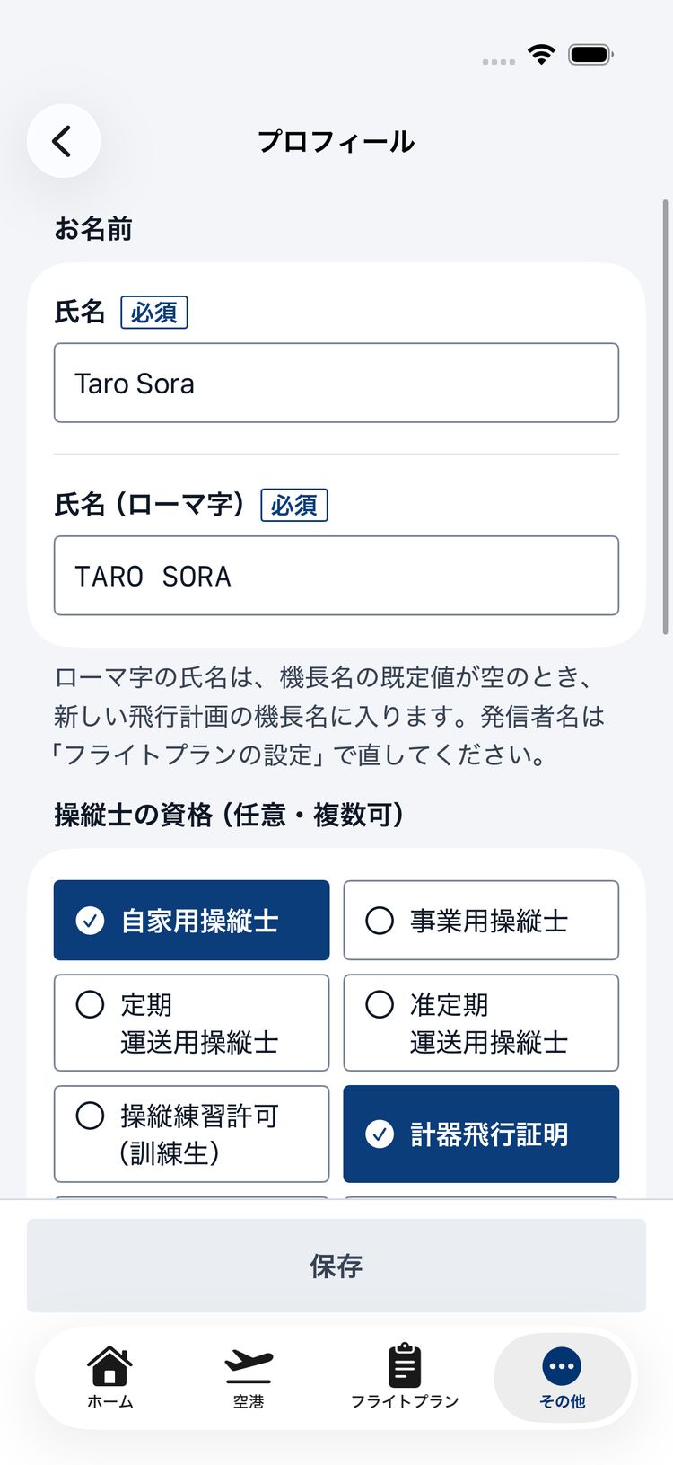Click the checkmark icon on 自家用操縦士
Screen dimensions: 673x1465
(x=90, y=921)
